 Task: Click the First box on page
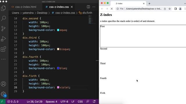click(x=143, y=36)
